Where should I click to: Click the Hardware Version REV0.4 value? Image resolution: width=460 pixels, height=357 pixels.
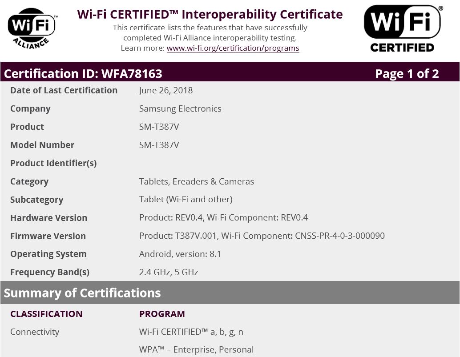[223, 217]
